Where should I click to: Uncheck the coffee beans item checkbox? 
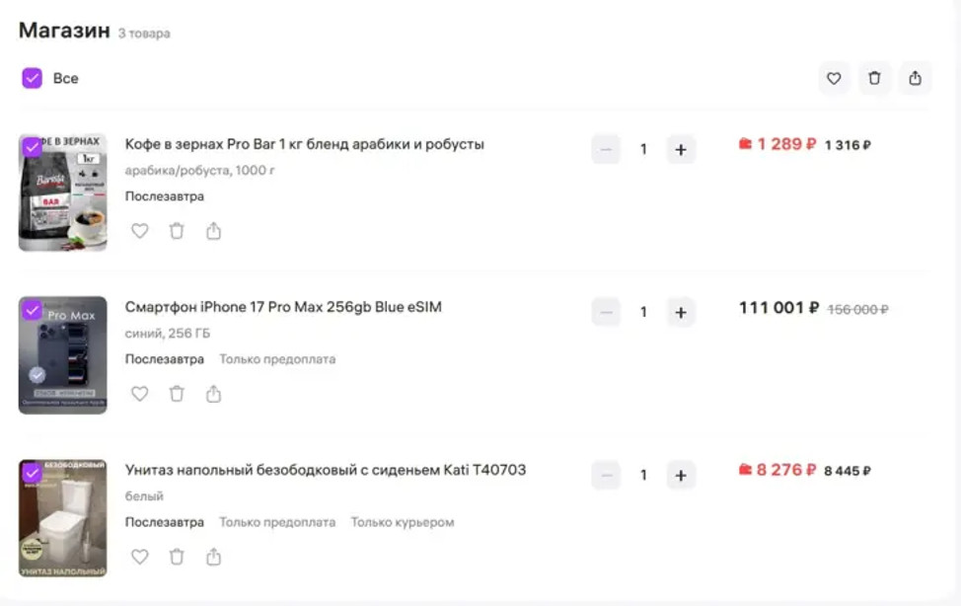point(32,147)
